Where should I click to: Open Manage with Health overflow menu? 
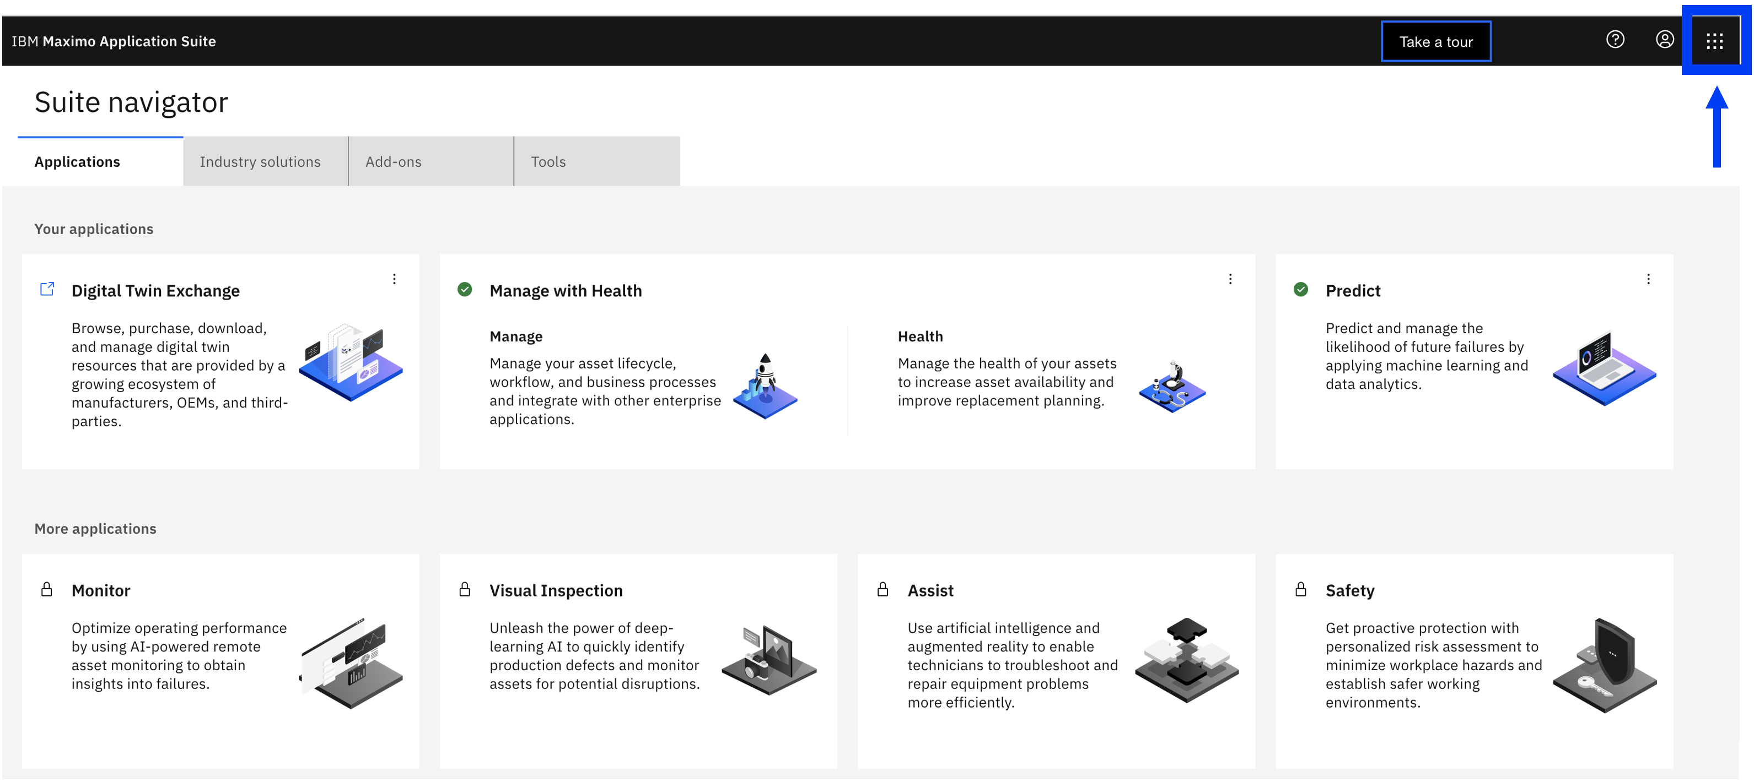pos(1230,279)
